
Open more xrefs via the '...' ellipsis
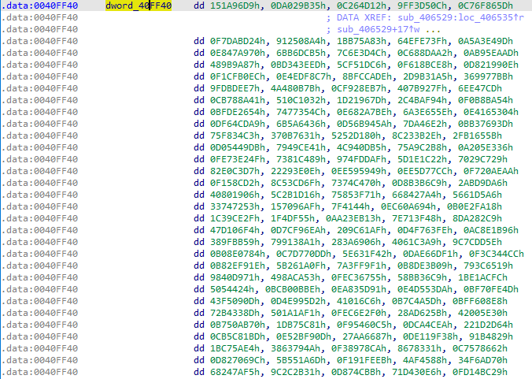point(434,29)
